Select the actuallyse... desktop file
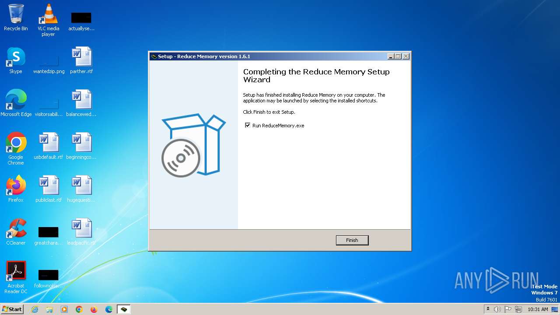Viewport: 560px width, 315px height. (x=81, y=21)
